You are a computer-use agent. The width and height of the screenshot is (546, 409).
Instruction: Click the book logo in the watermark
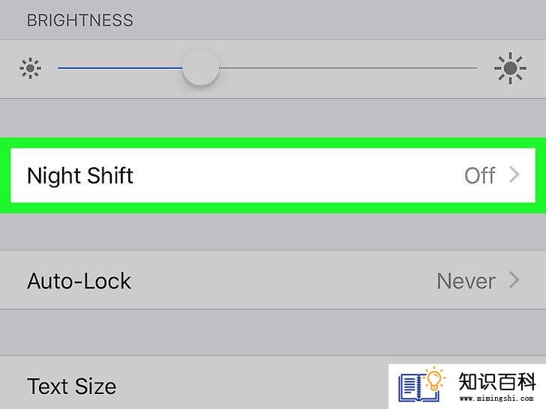(x=418, y=387)
